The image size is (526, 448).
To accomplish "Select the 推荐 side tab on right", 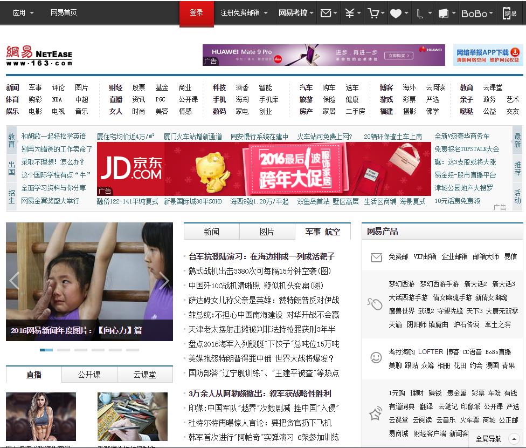I will click(517, 168).
